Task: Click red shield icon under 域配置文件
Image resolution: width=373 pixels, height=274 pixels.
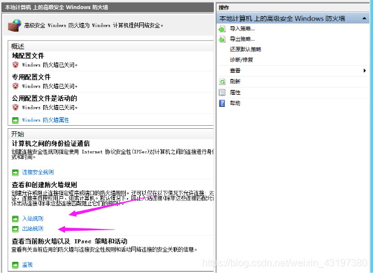Action: tap(15, 64)
